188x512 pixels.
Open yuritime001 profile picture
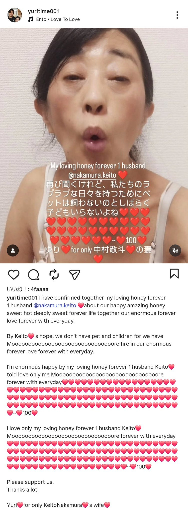click(14, 15)
